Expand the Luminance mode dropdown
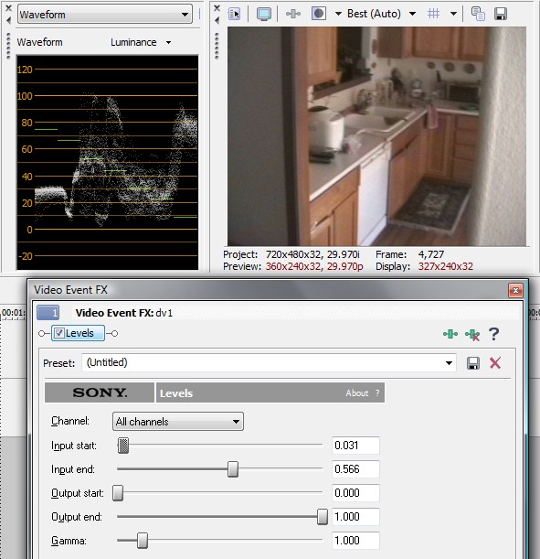 tap(141, 42)
